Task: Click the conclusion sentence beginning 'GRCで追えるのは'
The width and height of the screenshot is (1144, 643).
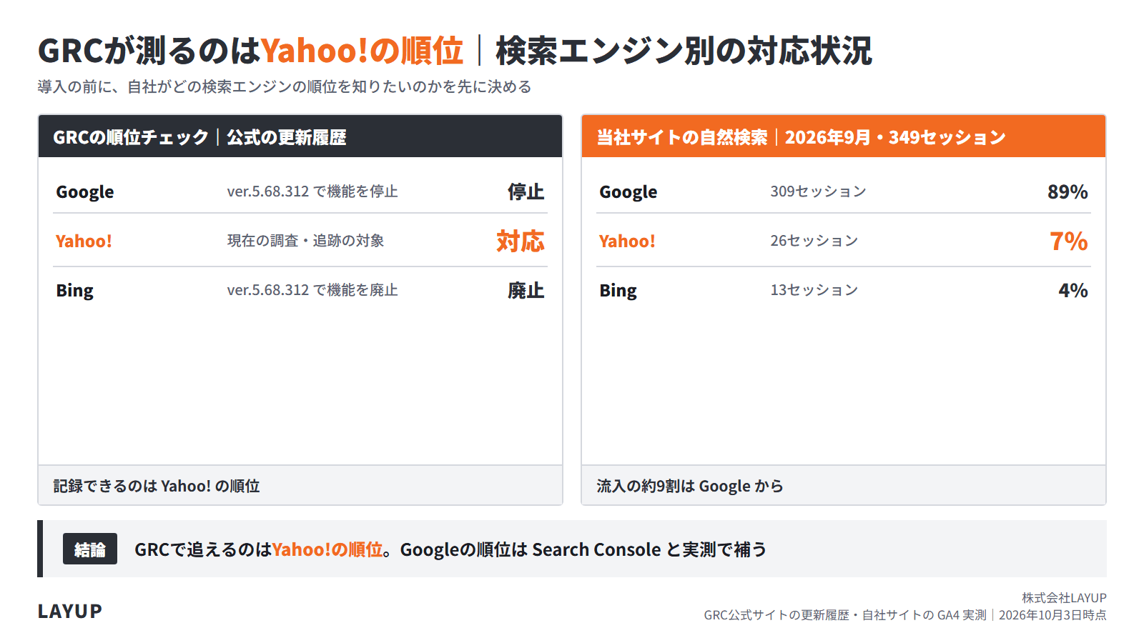Action: [x=450, y=549]
